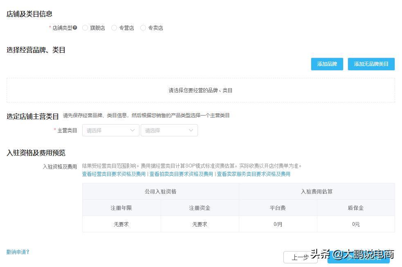Click the 注册资金 column header

click(x=200, y=208)
